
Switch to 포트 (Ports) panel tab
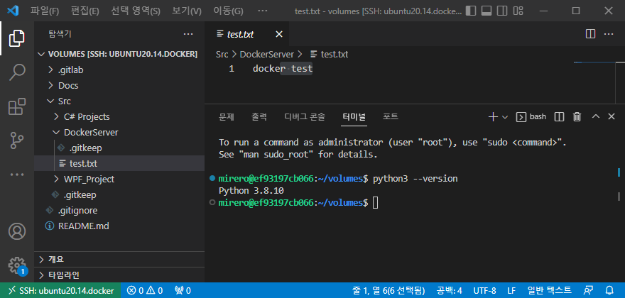391,117
